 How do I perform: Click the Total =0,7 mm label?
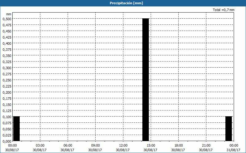pyautogui.click(x=224, y=10)
